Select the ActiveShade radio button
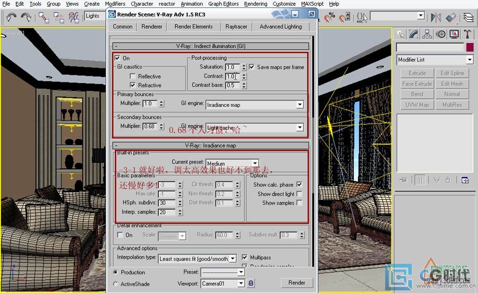 click(115, 283)
